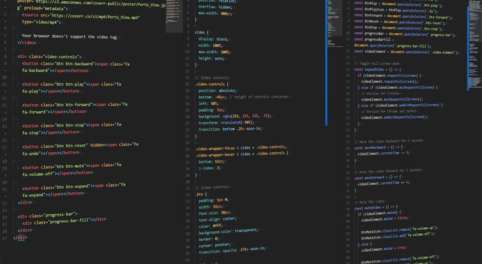The height and width of the screenshot is (264, 482).
Task: Click the "const btnForward" declaration line
Action: (x=403, y=16)
